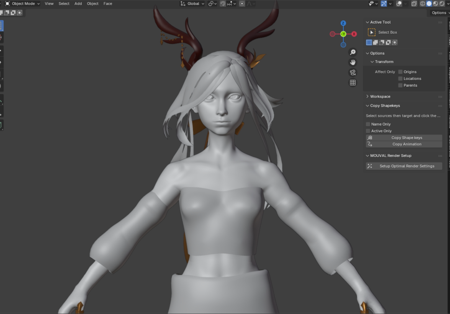Image resolution: width=450 pixels, height=314 pixels.
Task: Click the red X axis gizmo circle
Action: click(354, 34)
